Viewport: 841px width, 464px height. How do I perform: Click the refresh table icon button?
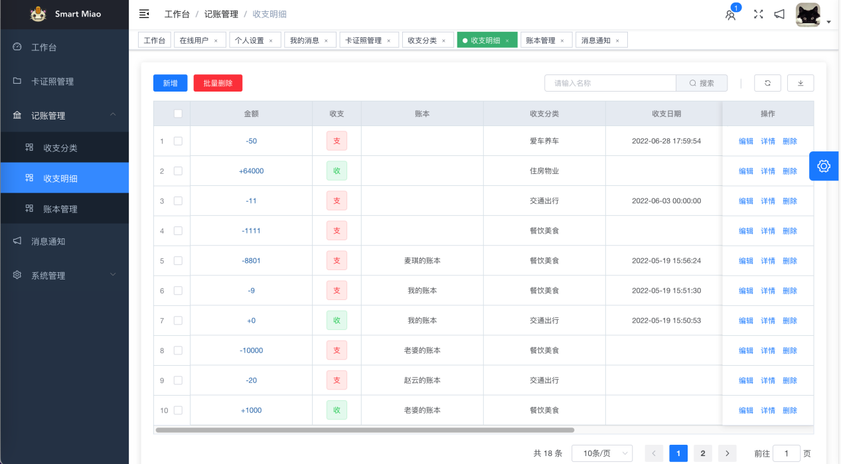767,83
